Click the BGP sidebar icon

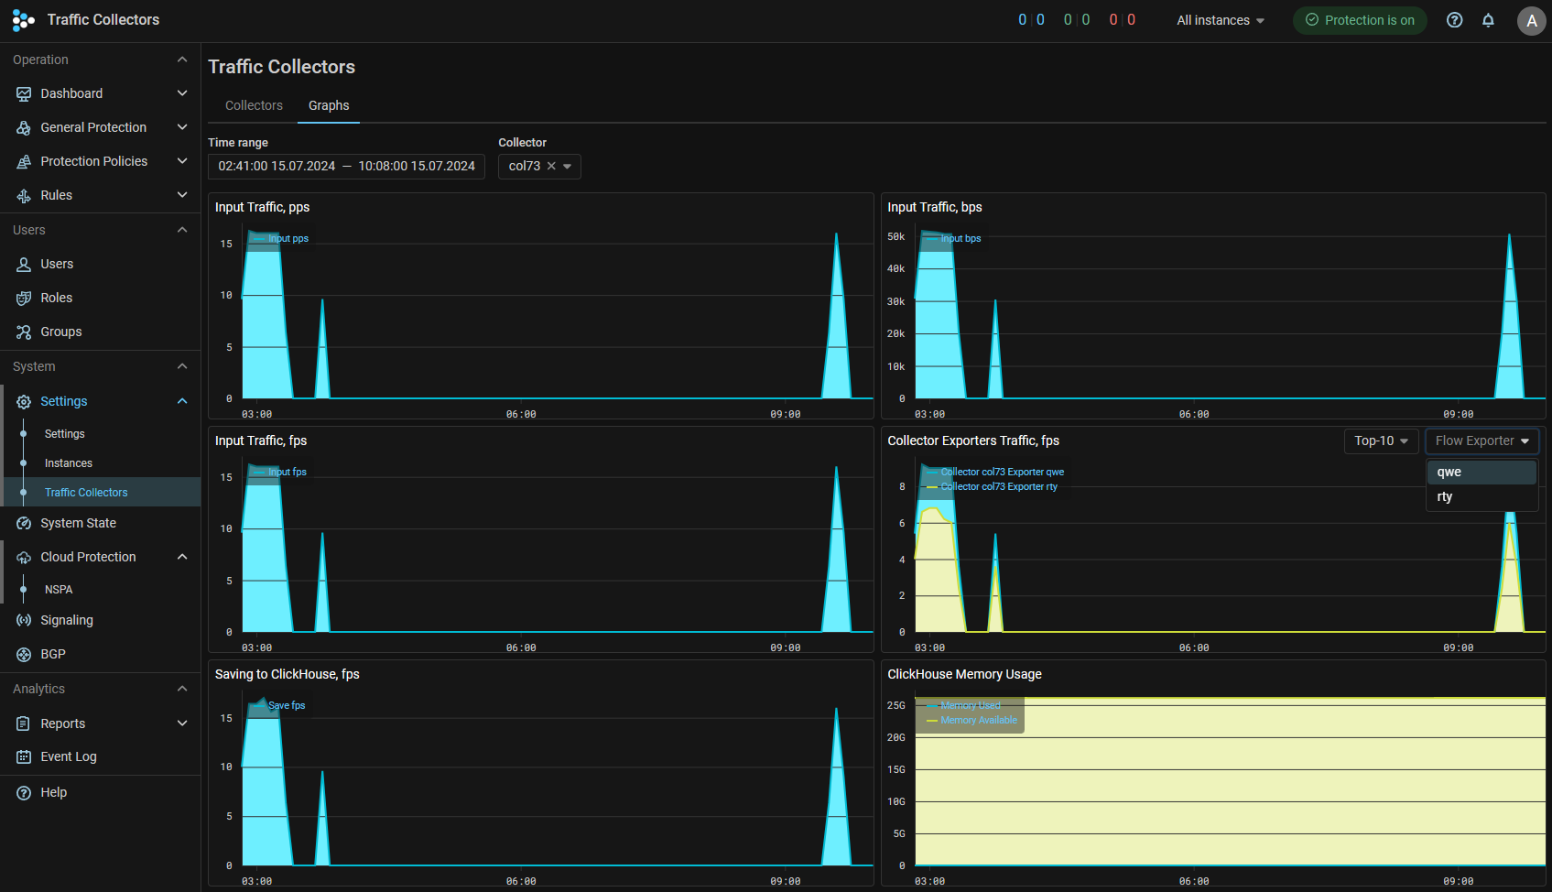(24, 654)
